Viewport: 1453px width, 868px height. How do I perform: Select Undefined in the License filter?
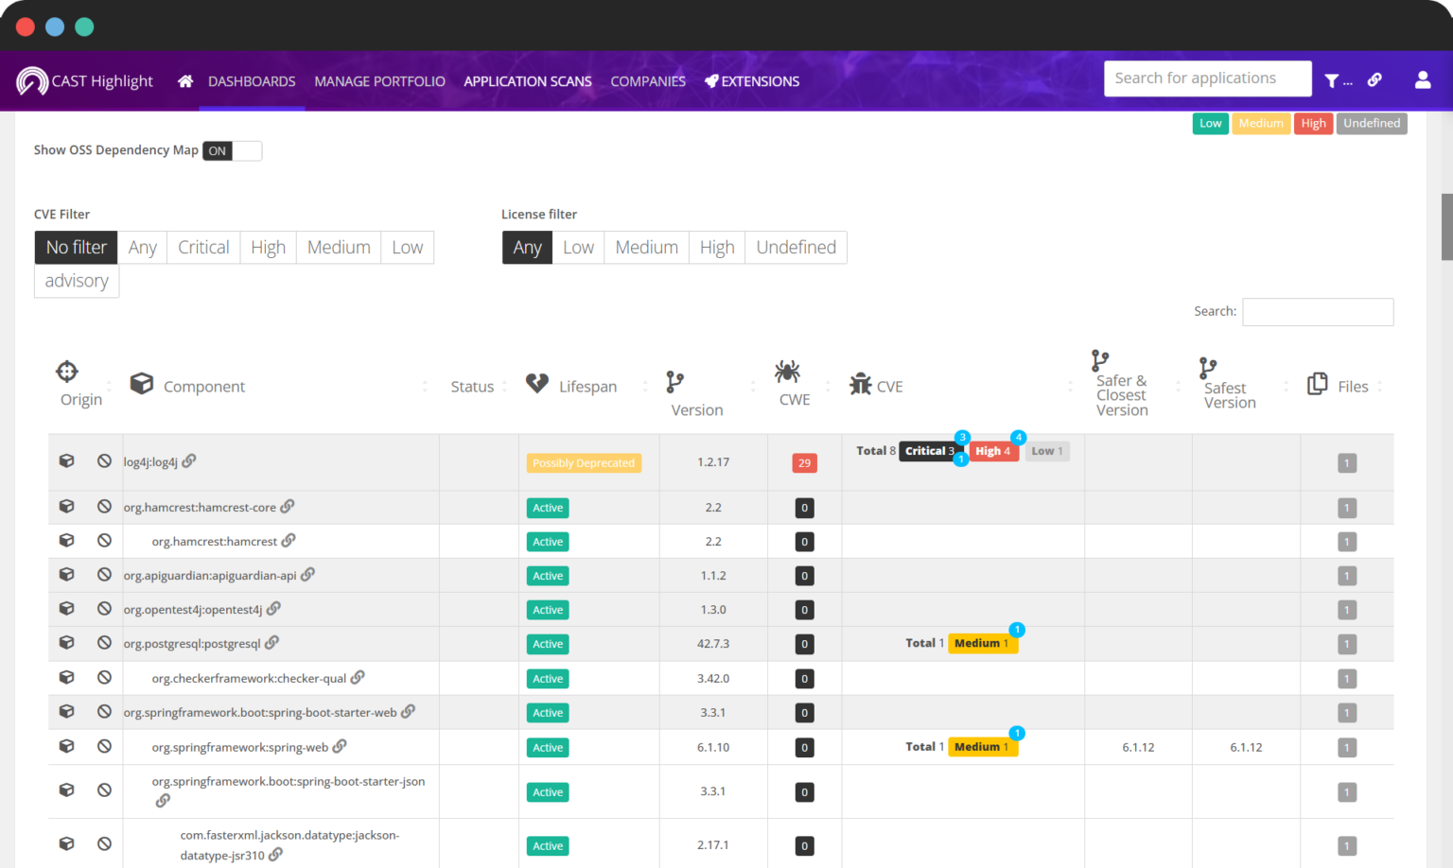pos(796,248)
